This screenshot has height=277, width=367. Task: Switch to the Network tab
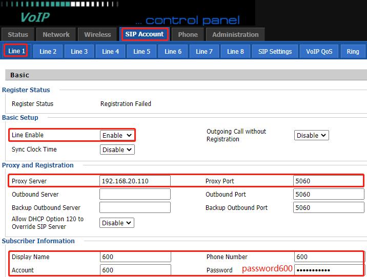56,35
